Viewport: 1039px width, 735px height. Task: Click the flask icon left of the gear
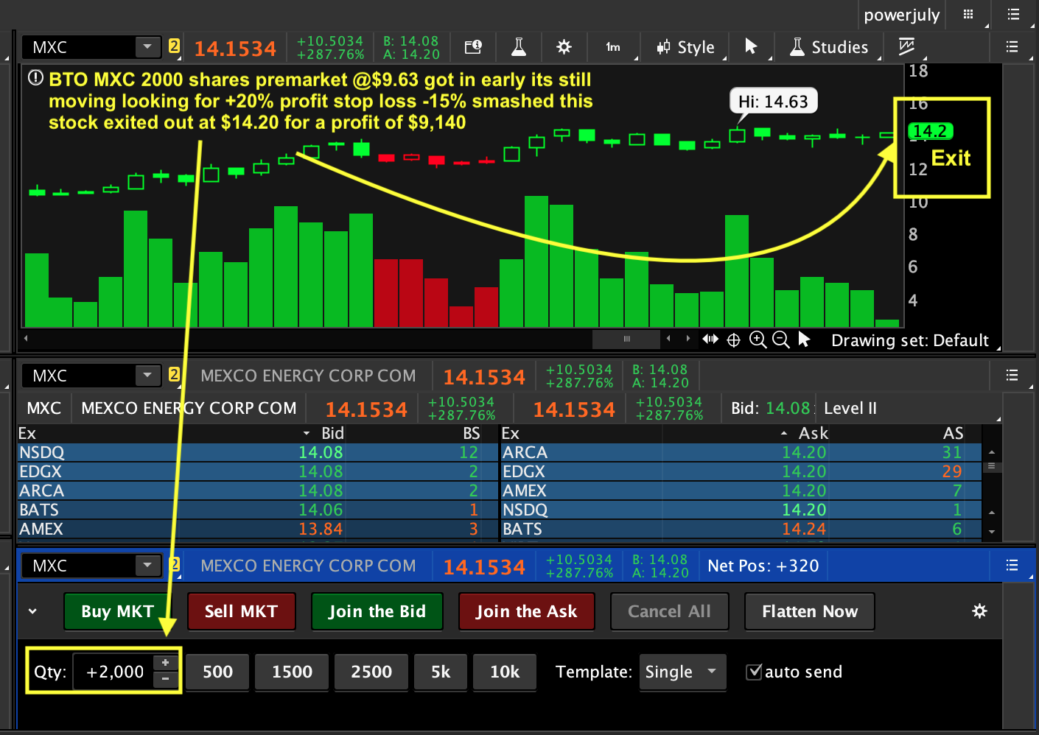tap(519, 47)
